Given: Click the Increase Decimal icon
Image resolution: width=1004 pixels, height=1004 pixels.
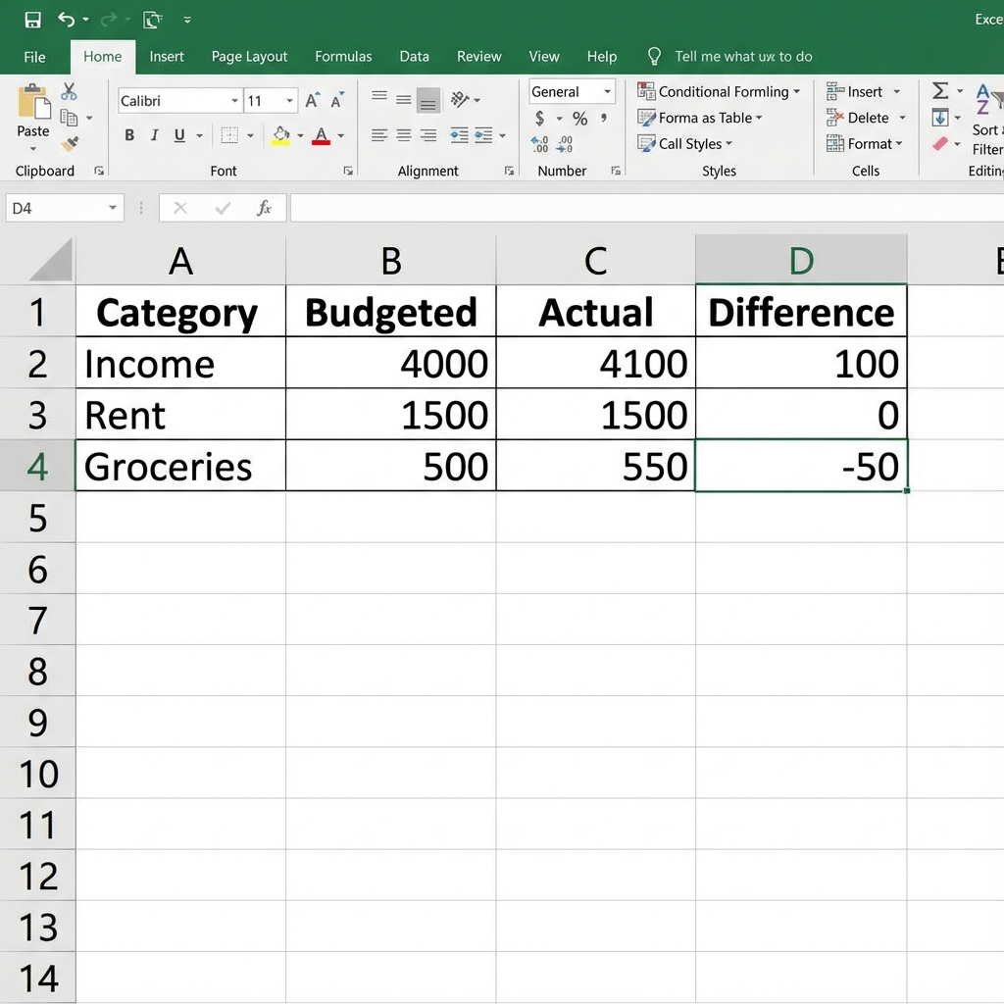Looking at the screenshot, I should 540,143.
